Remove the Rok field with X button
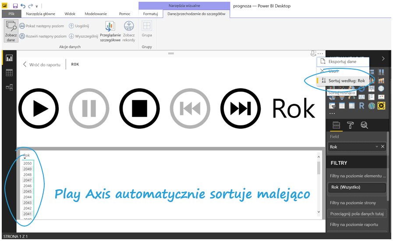The width and height of the screenshot is (393, 241). click(x=382, y=147)
